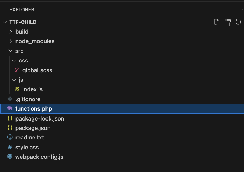Click the PHP elephant icon for functions.php
The height and width of the screenshot is (172, 244).
point(10,108)
